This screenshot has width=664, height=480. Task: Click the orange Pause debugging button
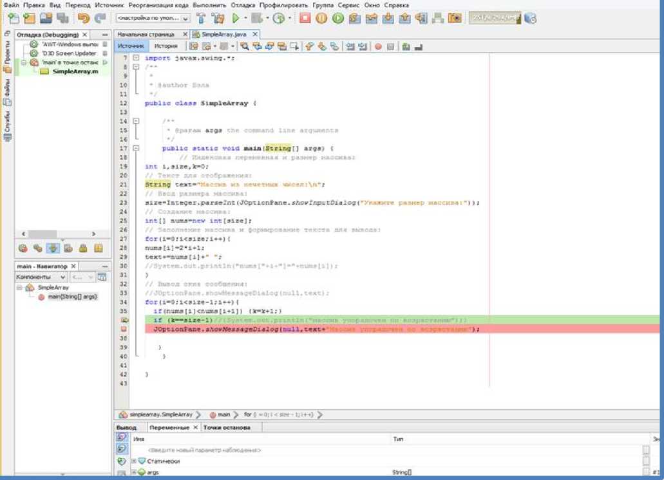click(321, 19)
